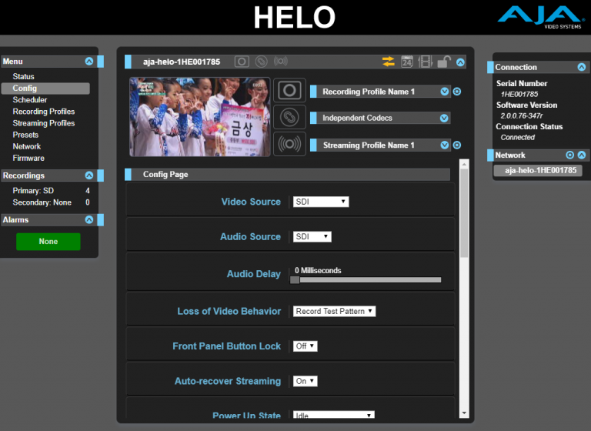This screenshot has width=591, height=431.
Task: Toggle the padlock lock icon
Action: coord(444,62)
